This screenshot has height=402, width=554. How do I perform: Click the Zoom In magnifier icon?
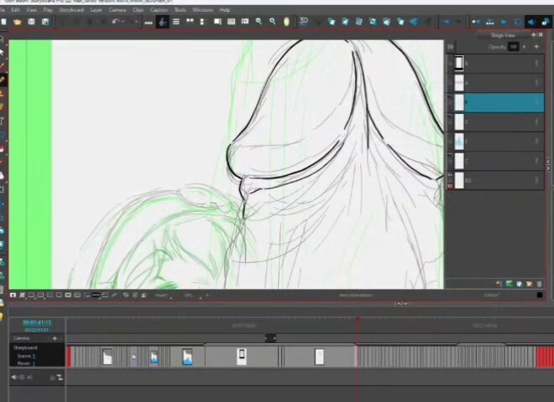pyautogui.click(x=273, y=22)
